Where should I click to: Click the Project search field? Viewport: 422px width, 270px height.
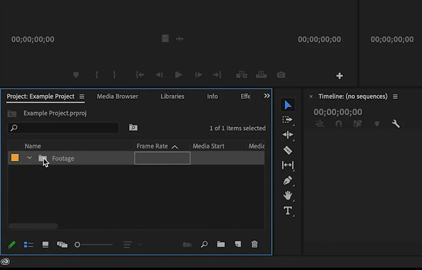point(63,127)
